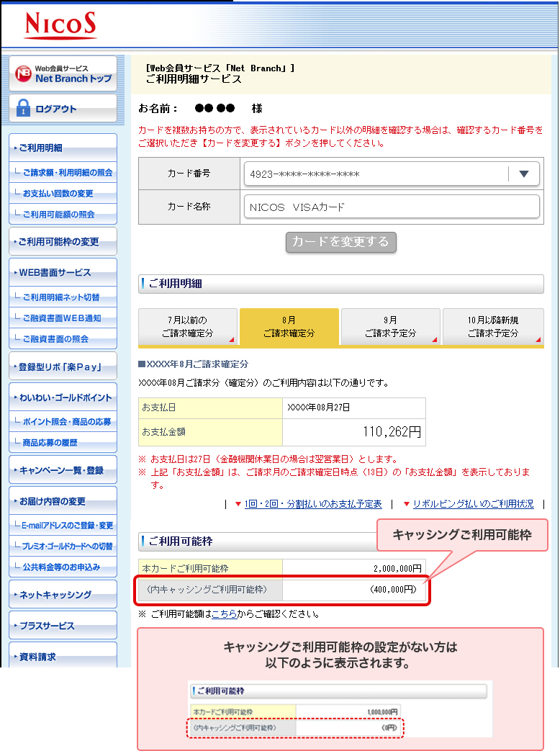Select the 9月ご請求予定分 tab
The width and height of the screenshot is (560, 751).
click(390, 327)
